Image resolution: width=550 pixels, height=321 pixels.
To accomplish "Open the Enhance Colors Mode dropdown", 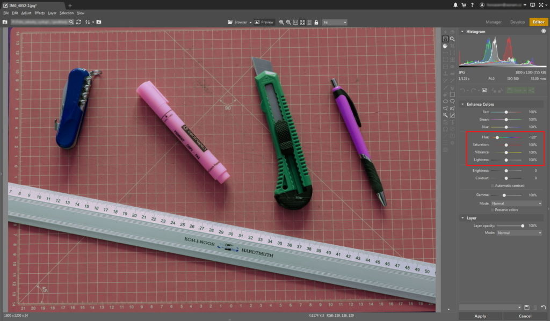I will 516,203.
